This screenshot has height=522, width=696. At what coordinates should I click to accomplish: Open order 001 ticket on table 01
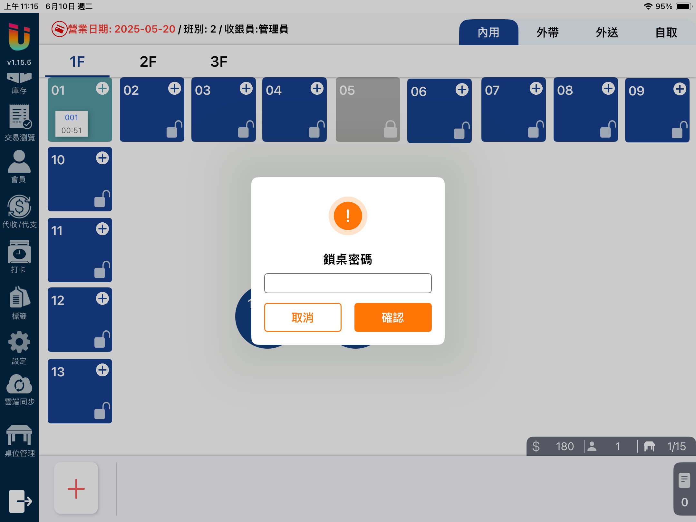71,124
